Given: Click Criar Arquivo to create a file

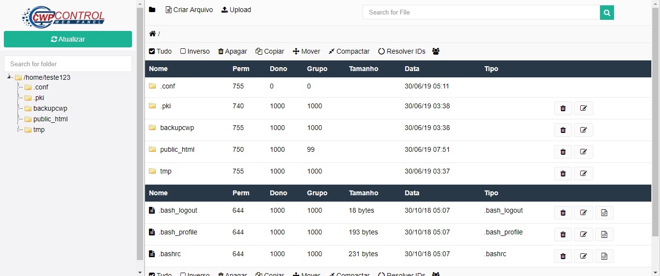Looking at the screenshot, I should (189, 10).
